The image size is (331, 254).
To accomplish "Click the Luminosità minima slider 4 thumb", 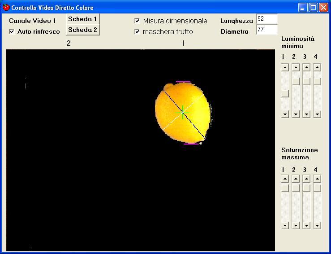I will (317, 81).
